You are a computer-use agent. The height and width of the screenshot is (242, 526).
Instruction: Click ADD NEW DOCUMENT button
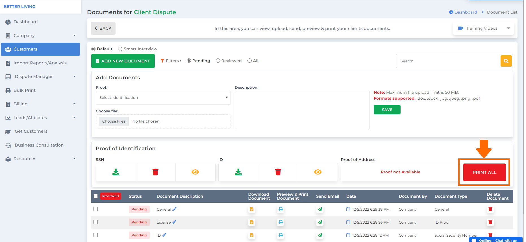pyautogui.click(x=123, y=61)
